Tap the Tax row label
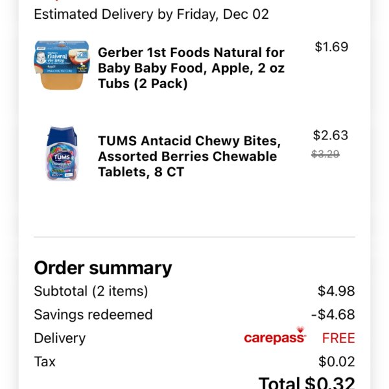This screenshot has width=389, height=389. (x=45, y=362)
